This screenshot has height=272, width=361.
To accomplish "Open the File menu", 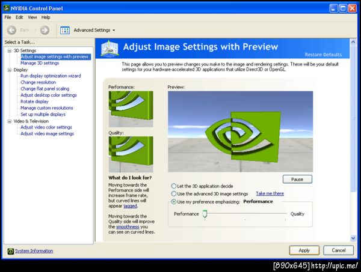I will [x=8, y=17].
